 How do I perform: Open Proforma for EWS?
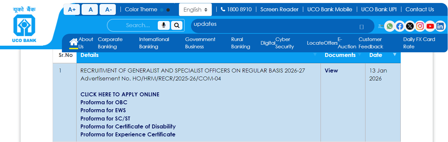click(x=103, y=110)
